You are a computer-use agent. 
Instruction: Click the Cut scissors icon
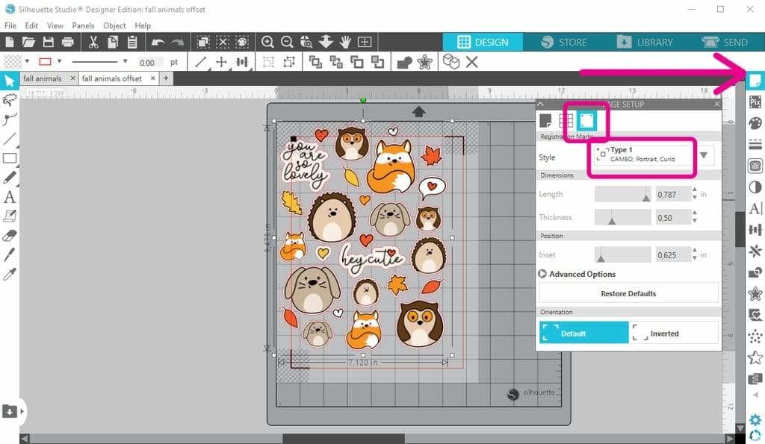[93, 43]
